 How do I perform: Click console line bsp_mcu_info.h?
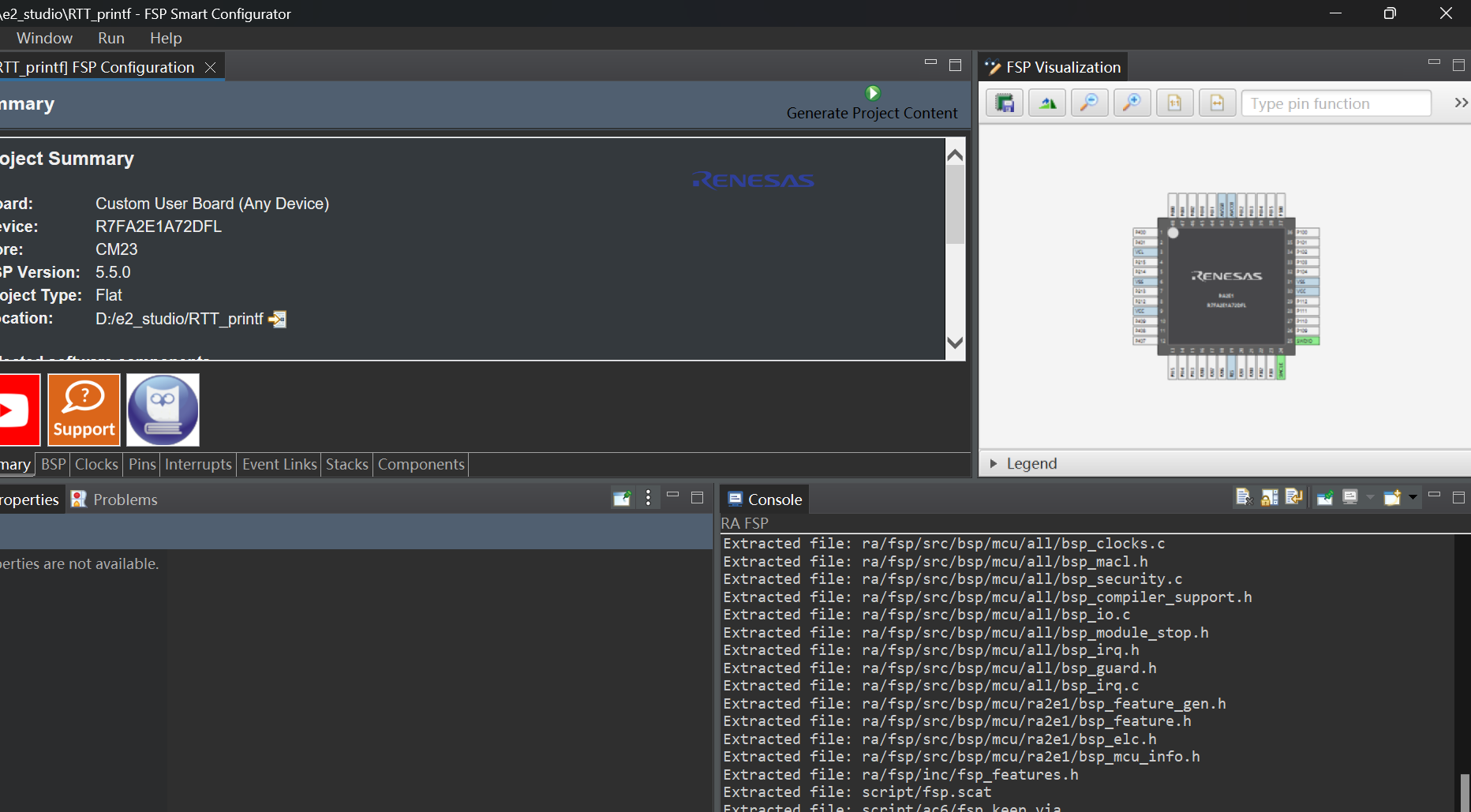click(961, 756)
